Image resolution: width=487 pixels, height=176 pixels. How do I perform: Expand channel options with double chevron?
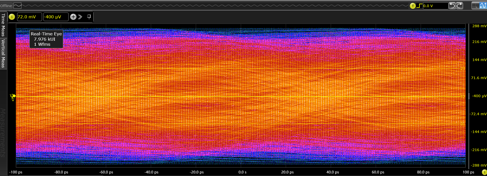(x=80, y=17)
